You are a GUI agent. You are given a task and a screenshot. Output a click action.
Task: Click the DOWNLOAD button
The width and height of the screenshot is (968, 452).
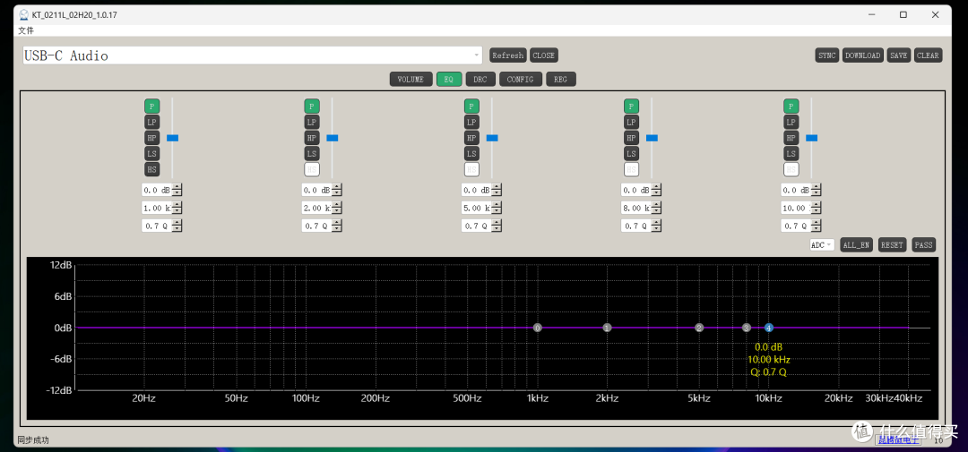pyautogui.click(x=862, y=55)
